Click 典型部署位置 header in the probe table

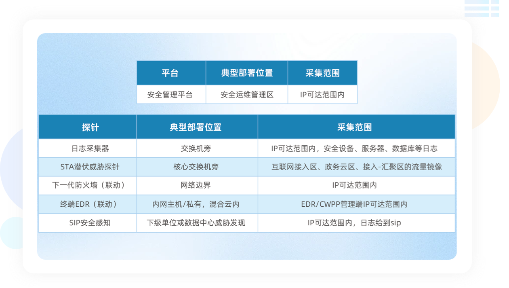tap(197, 127)
